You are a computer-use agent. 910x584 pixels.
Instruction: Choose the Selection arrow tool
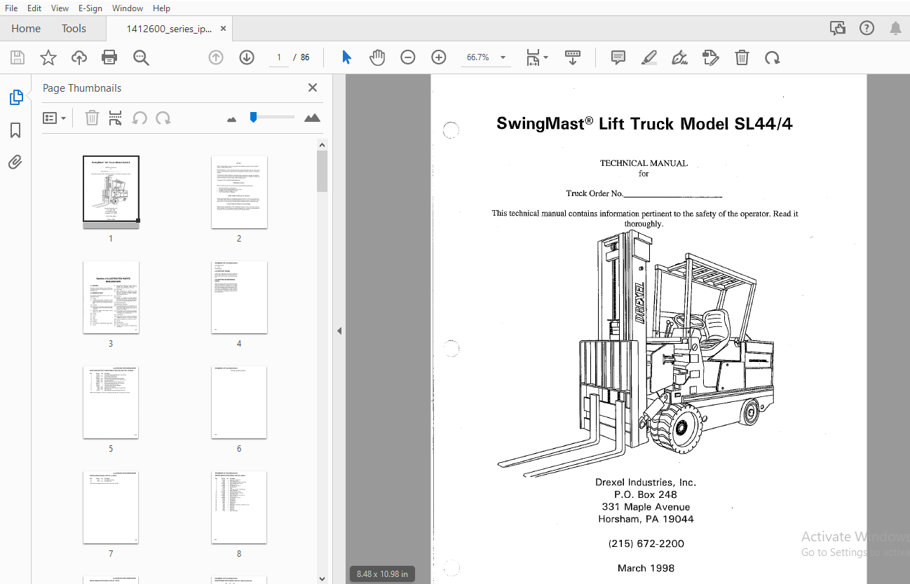(x=346, y=57)
